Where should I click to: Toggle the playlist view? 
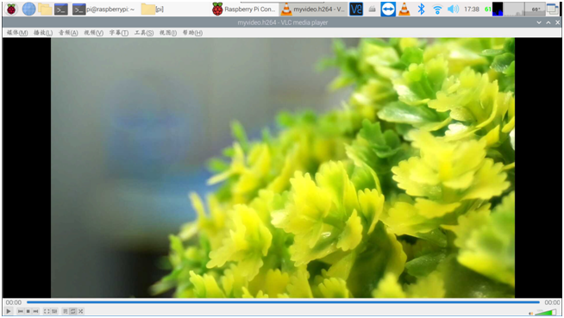coord(66,311)
